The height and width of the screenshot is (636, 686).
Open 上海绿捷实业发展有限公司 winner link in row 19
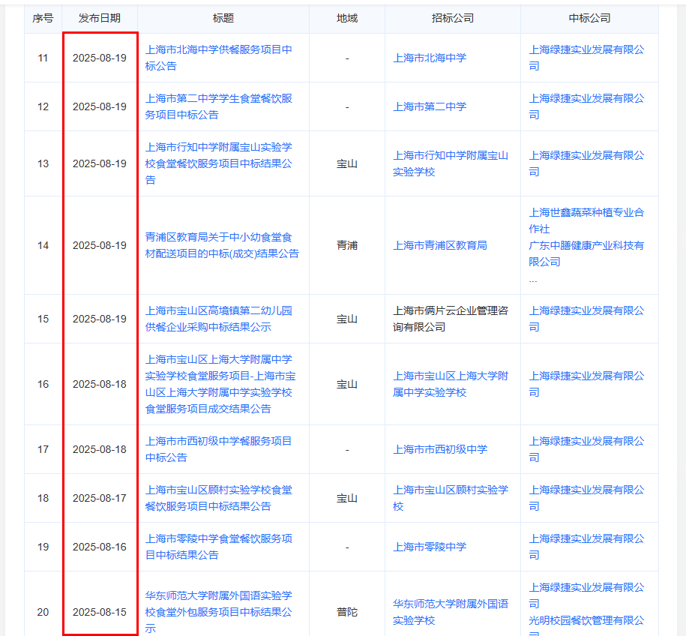587,546
